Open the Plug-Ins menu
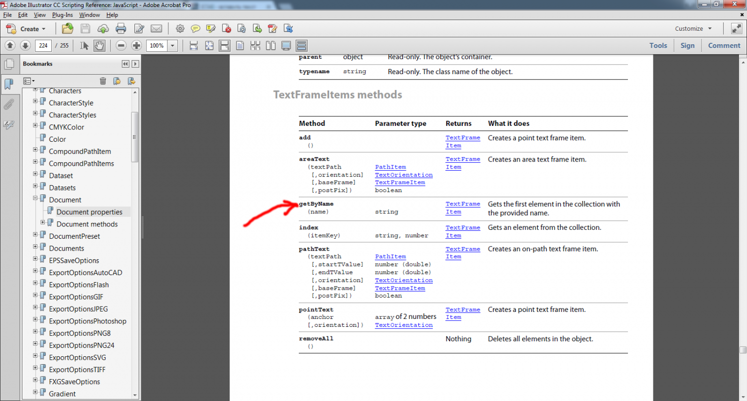 [62, 15]
